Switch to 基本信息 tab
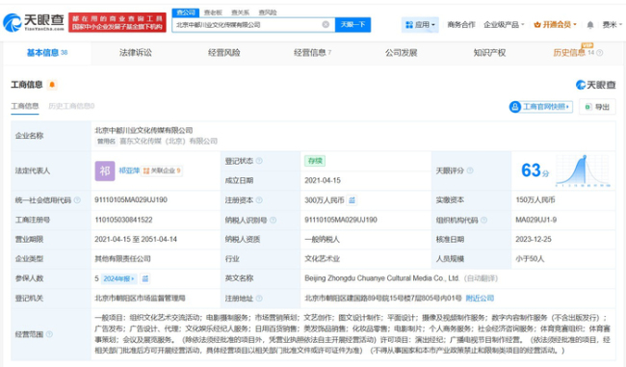This screenshot has height=367, width=626. 47,53
